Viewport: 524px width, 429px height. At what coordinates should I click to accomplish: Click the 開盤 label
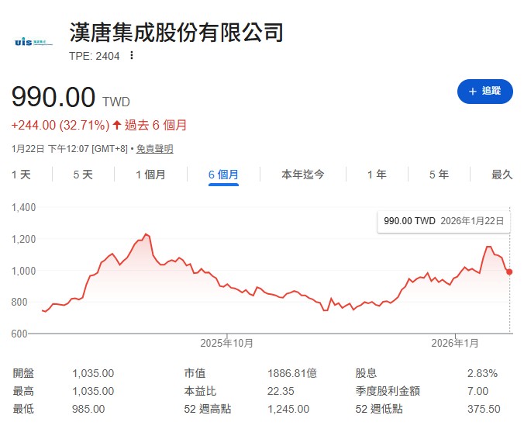23,373
